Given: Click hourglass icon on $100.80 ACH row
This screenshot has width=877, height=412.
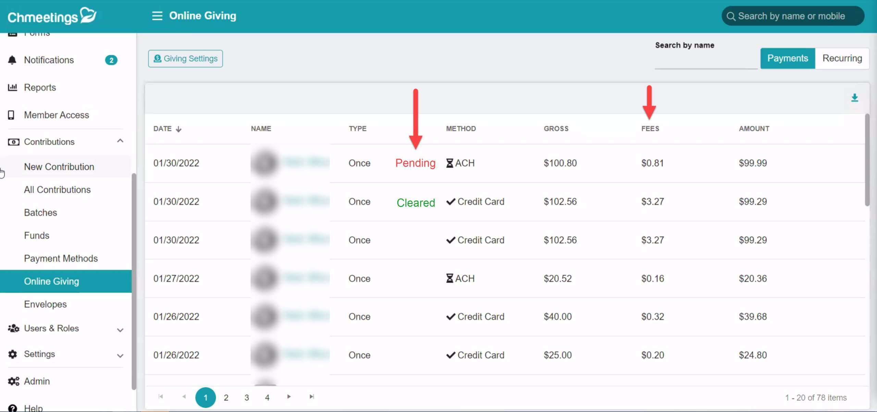Looking at the screenshot, I should 449,163.
